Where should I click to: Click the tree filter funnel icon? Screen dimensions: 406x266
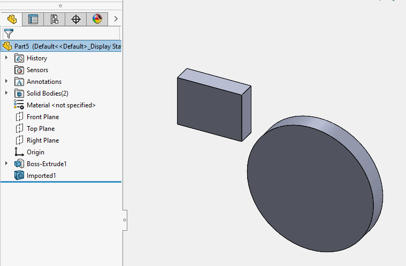coord(9,33)
